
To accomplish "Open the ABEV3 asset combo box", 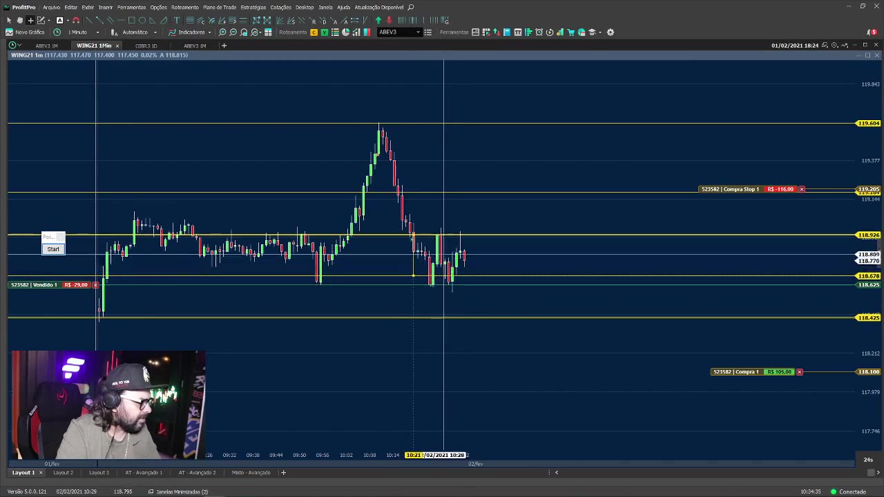I will tap(399, 32).
